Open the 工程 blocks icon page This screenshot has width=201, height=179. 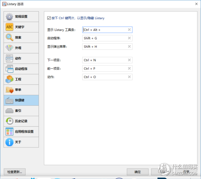9,79
